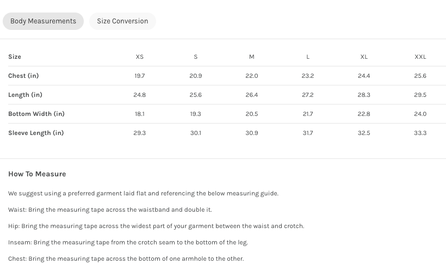Click the Chest (in) row label

23,76
